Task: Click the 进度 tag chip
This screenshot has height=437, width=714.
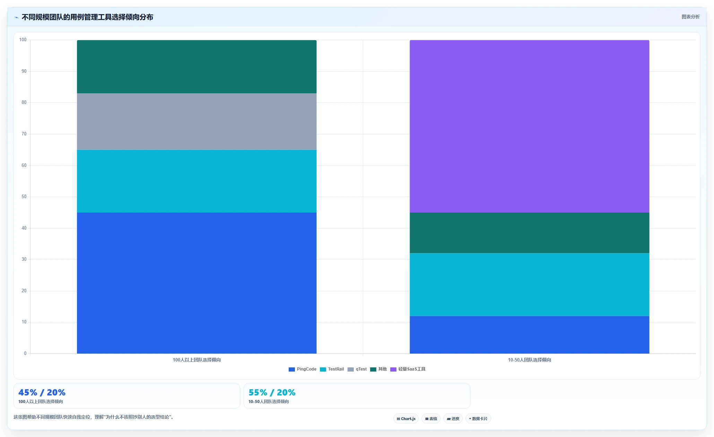Action: coord(453,419)
